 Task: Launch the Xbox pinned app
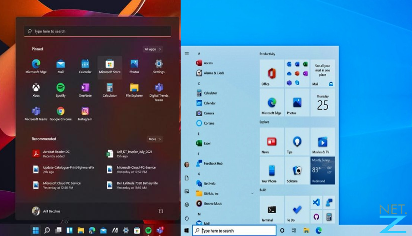coord(36,90)
